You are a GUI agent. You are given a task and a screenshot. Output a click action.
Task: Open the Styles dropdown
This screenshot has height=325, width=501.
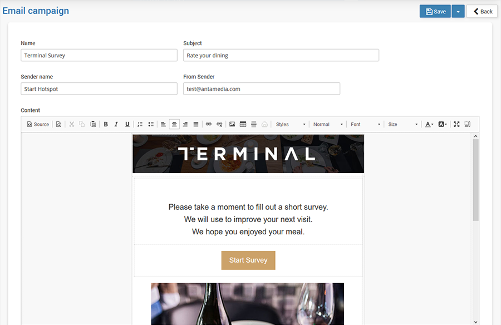[x=291, y=124]
